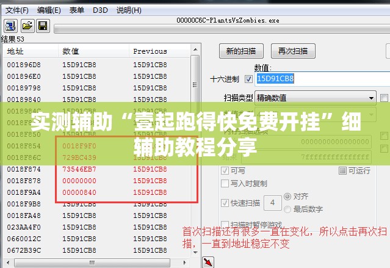390x268 pixels.
Task: Click the save floppy disk icon
Action: 43,26
